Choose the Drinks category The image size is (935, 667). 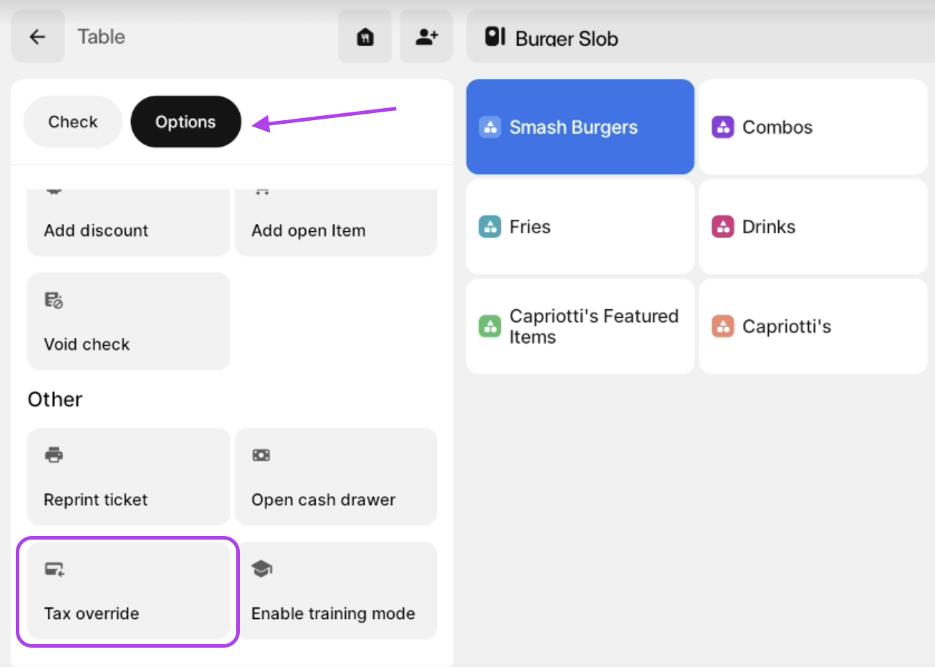point(813,227)
